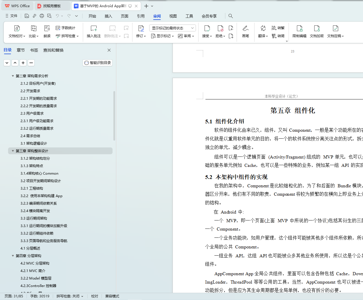Screen dimensions: 363x300
Task: Click expand-all down chevron in outline pane
Action: pos(7,63)
